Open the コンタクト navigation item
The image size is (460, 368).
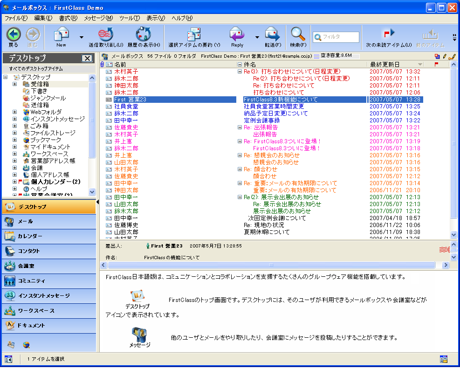(48, 251)
